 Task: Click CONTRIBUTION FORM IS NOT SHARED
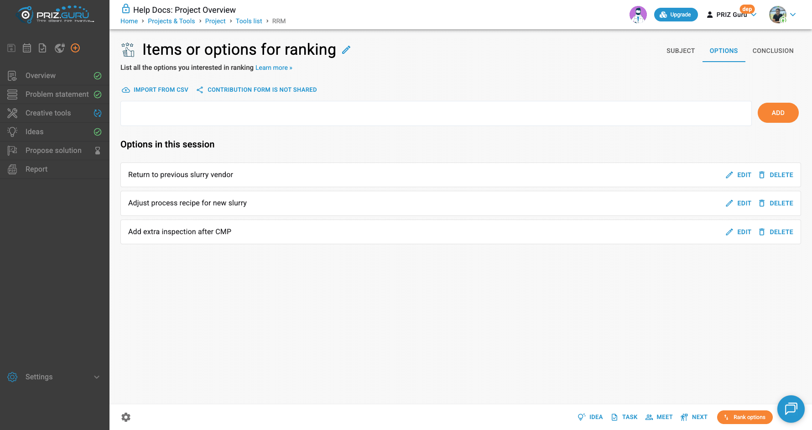257,90
